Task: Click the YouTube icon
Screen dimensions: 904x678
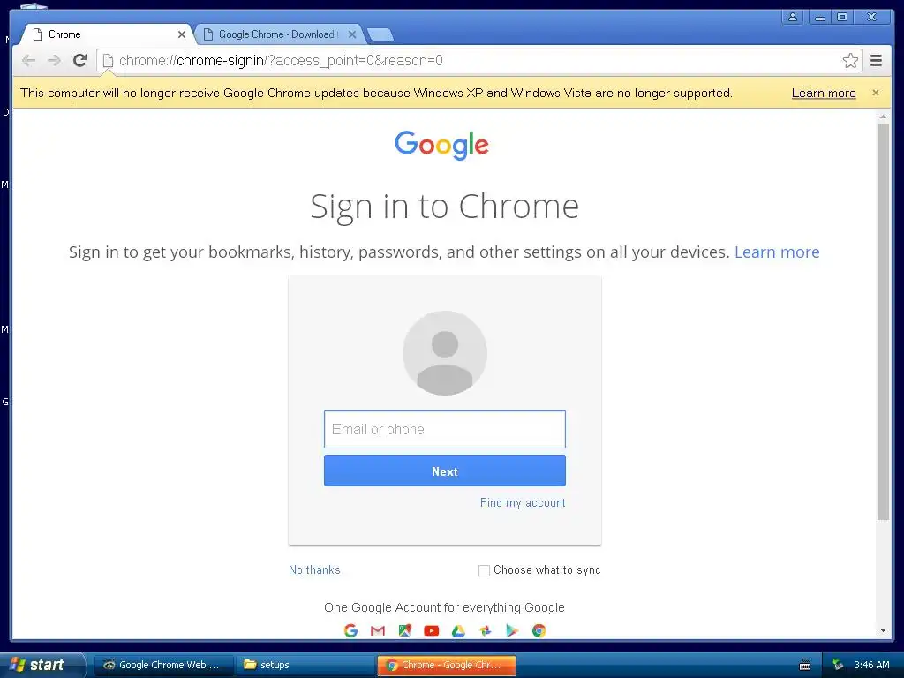Action: point(431,630)
